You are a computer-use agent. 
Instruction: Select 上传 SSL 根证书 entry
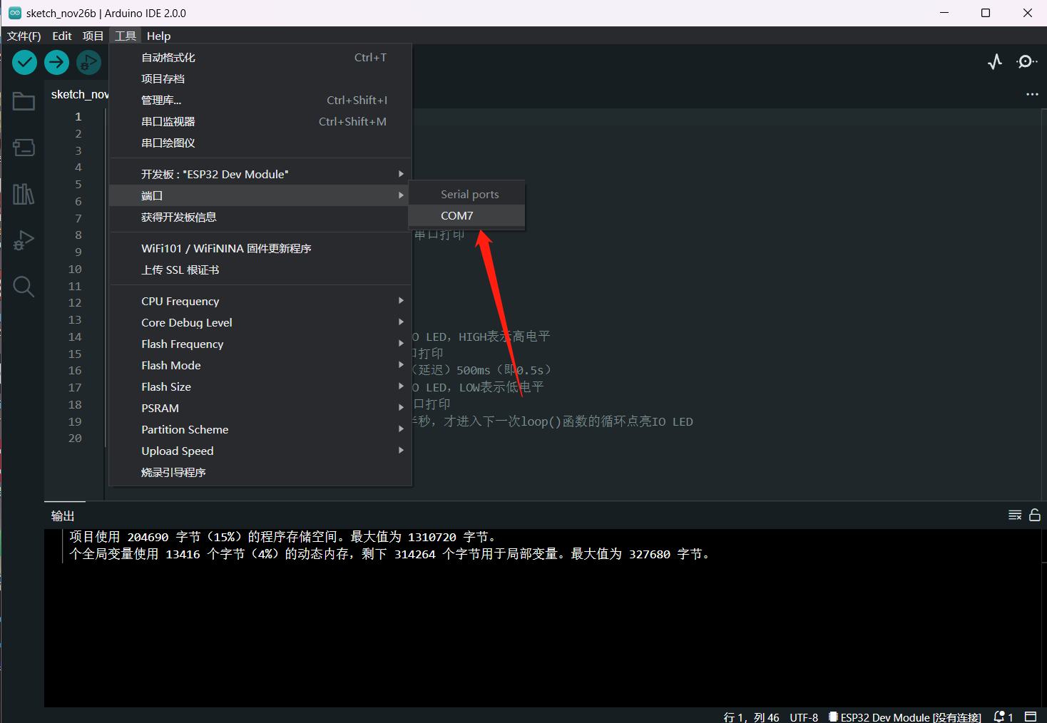260,270
